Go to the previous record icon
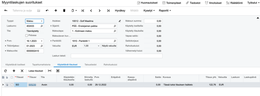The image size is (260, 96). pos(91,11)
